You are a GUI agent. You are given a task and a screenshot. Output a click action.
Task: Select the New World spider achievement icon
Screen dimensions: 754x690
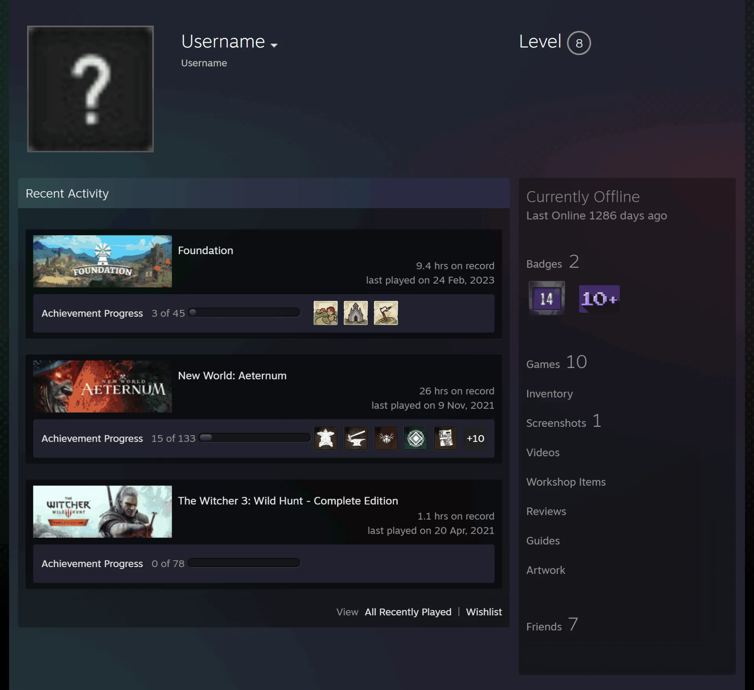coord(386,438)
